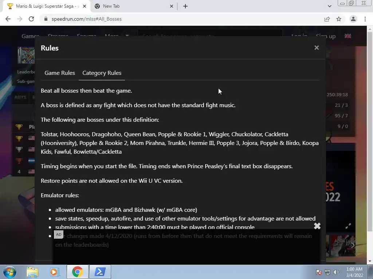Click the Action Center flag tray icon
This screenshot has height=279, width=373.
click(319, 272)
